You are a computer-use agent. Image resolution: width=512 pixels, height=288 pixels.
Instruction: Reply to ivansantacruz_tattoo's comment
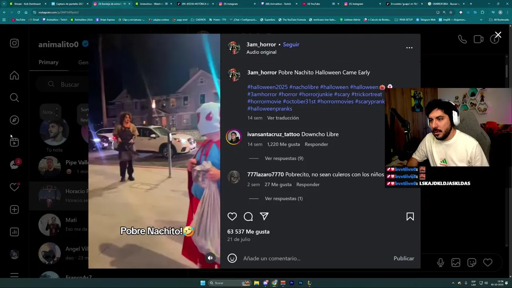pos(316,144)
